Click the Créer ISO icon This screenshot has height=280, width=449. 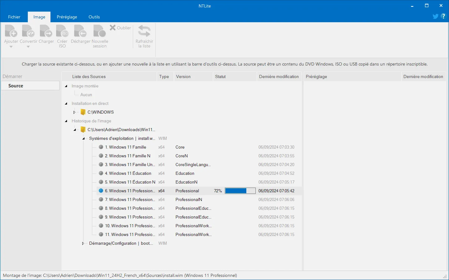tap(62, 31)
